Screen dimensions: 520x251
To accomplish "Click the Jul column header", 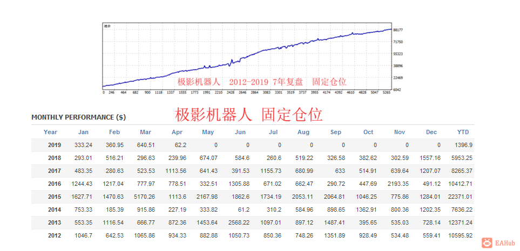I will [273, 133].
